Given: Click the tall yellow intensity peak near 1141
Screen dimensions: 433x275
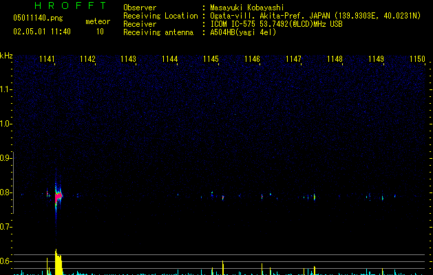Looking at the screenshot, I should (x=59, y=262).
